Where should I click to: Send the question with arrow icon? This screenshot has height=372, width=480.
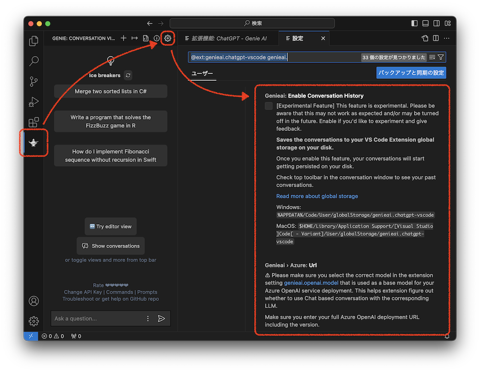pyautogui.click(x=161, y=318)
